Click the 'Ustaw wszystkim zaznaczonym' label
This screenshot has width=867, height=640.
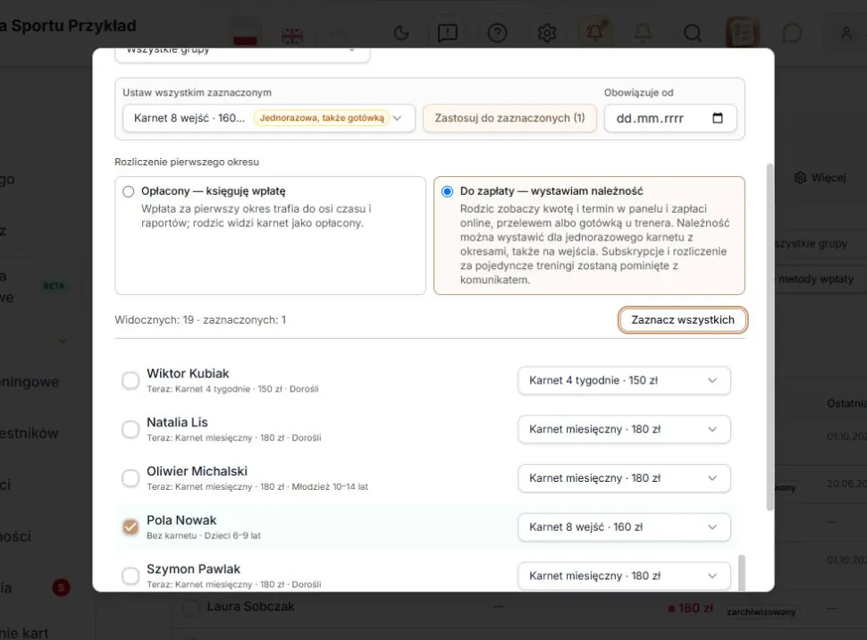(x=197, y=92)
